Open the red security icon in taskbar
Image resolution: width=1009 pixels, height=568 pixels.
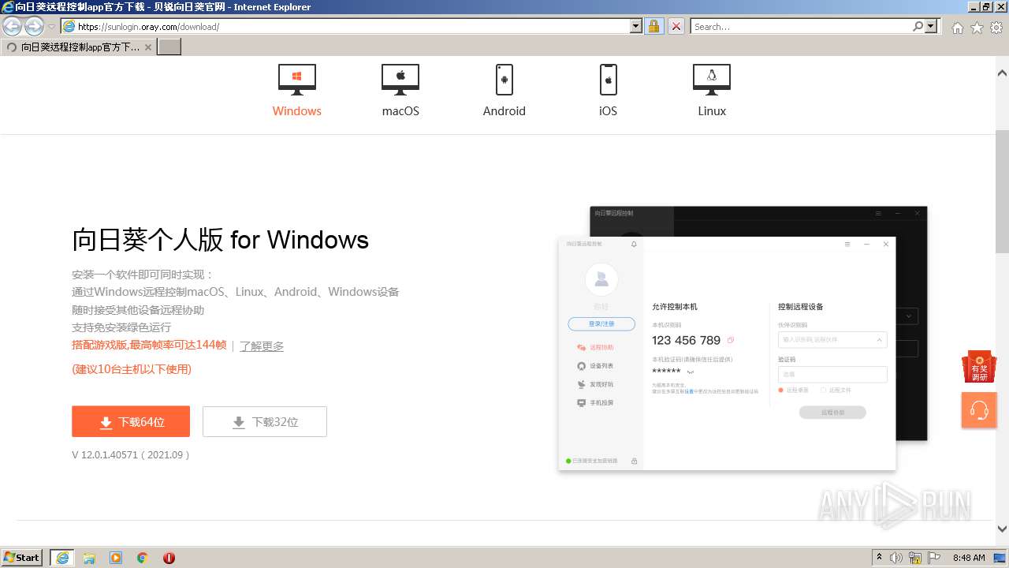tap(169, 558)
